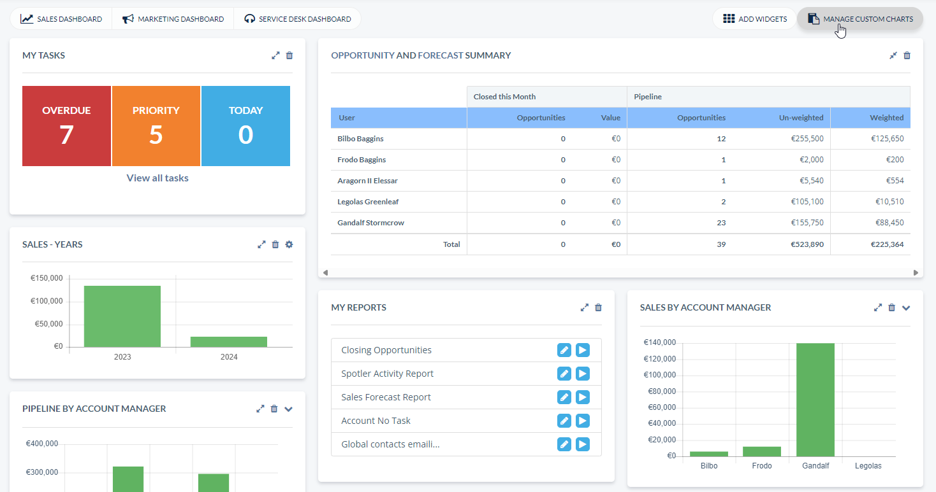The image size is (936, 492).
Task: Edit the Global contacts emailing report
Action: 564,444
